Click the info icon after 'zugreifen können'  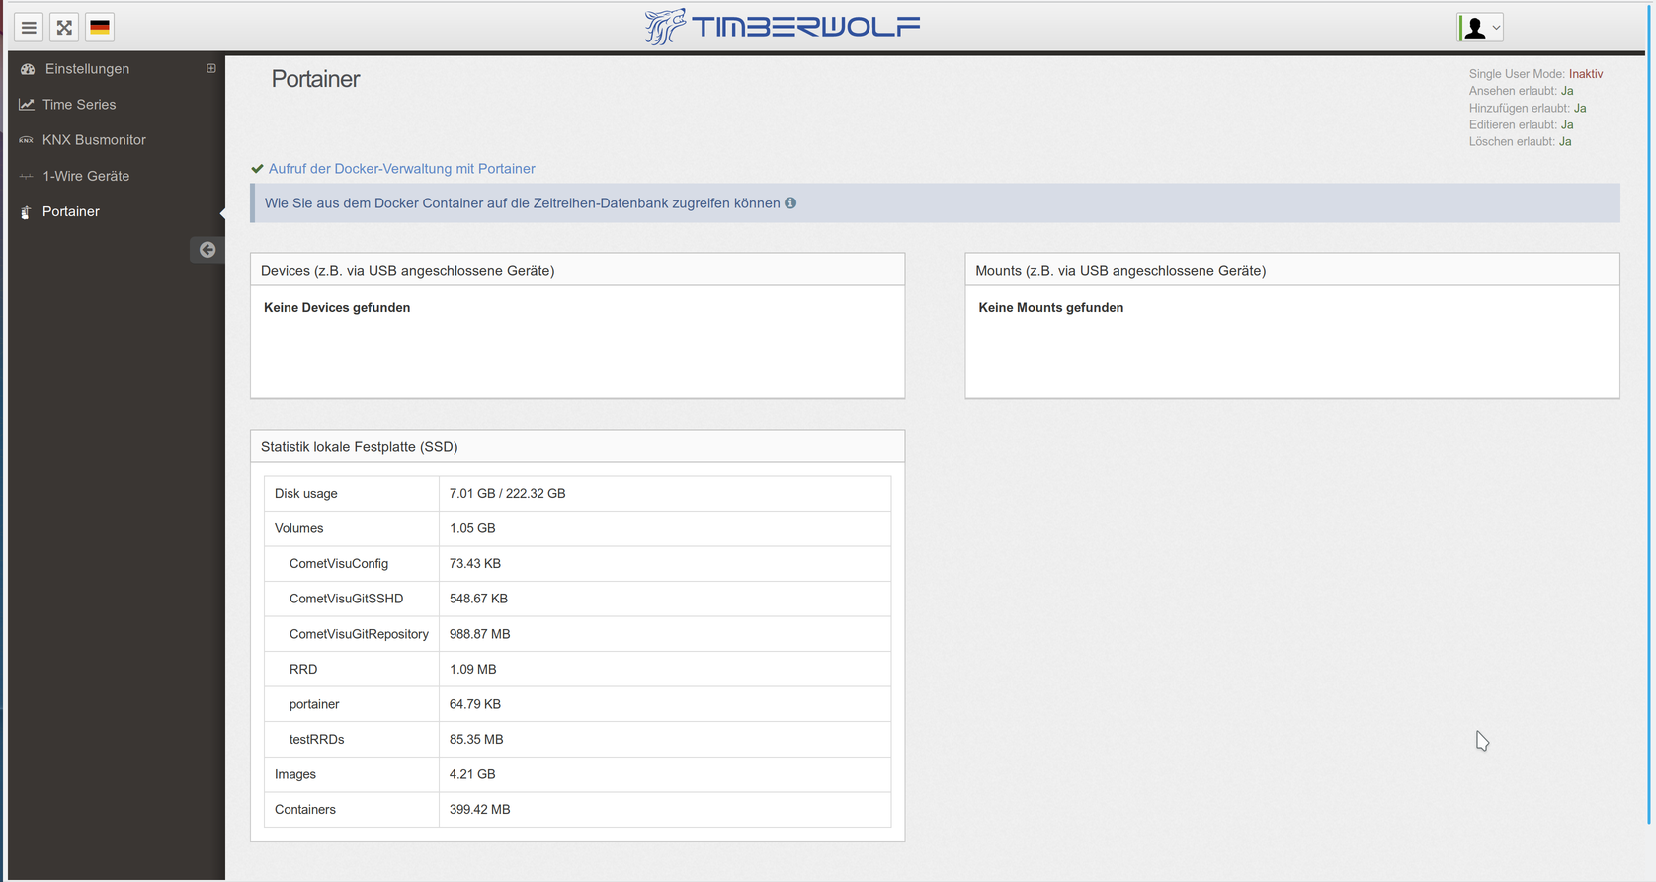(x=790, y=203)
